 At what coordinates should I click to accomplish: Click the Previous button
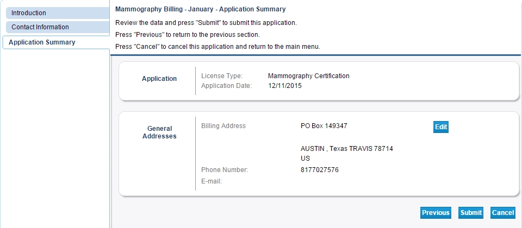tap(436, 213)
